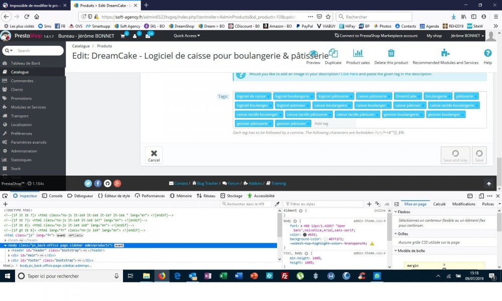Viewport: 502px width, 301px height.
Task: Expand the div id="main" node
Action: coord(9,255)
